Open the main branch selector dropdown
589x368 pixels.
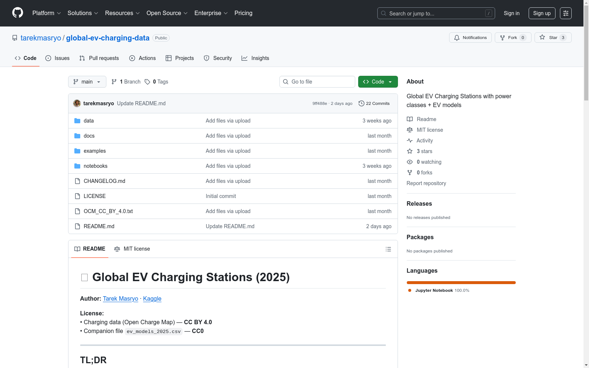tap(87, 82)
